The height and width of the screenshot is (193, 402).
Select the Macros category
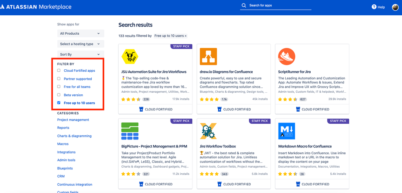(63, 144)
